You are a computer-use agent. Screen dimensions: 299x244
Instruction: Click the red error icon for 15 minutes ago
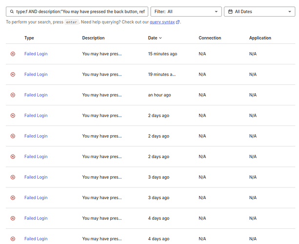coord(13,54)
